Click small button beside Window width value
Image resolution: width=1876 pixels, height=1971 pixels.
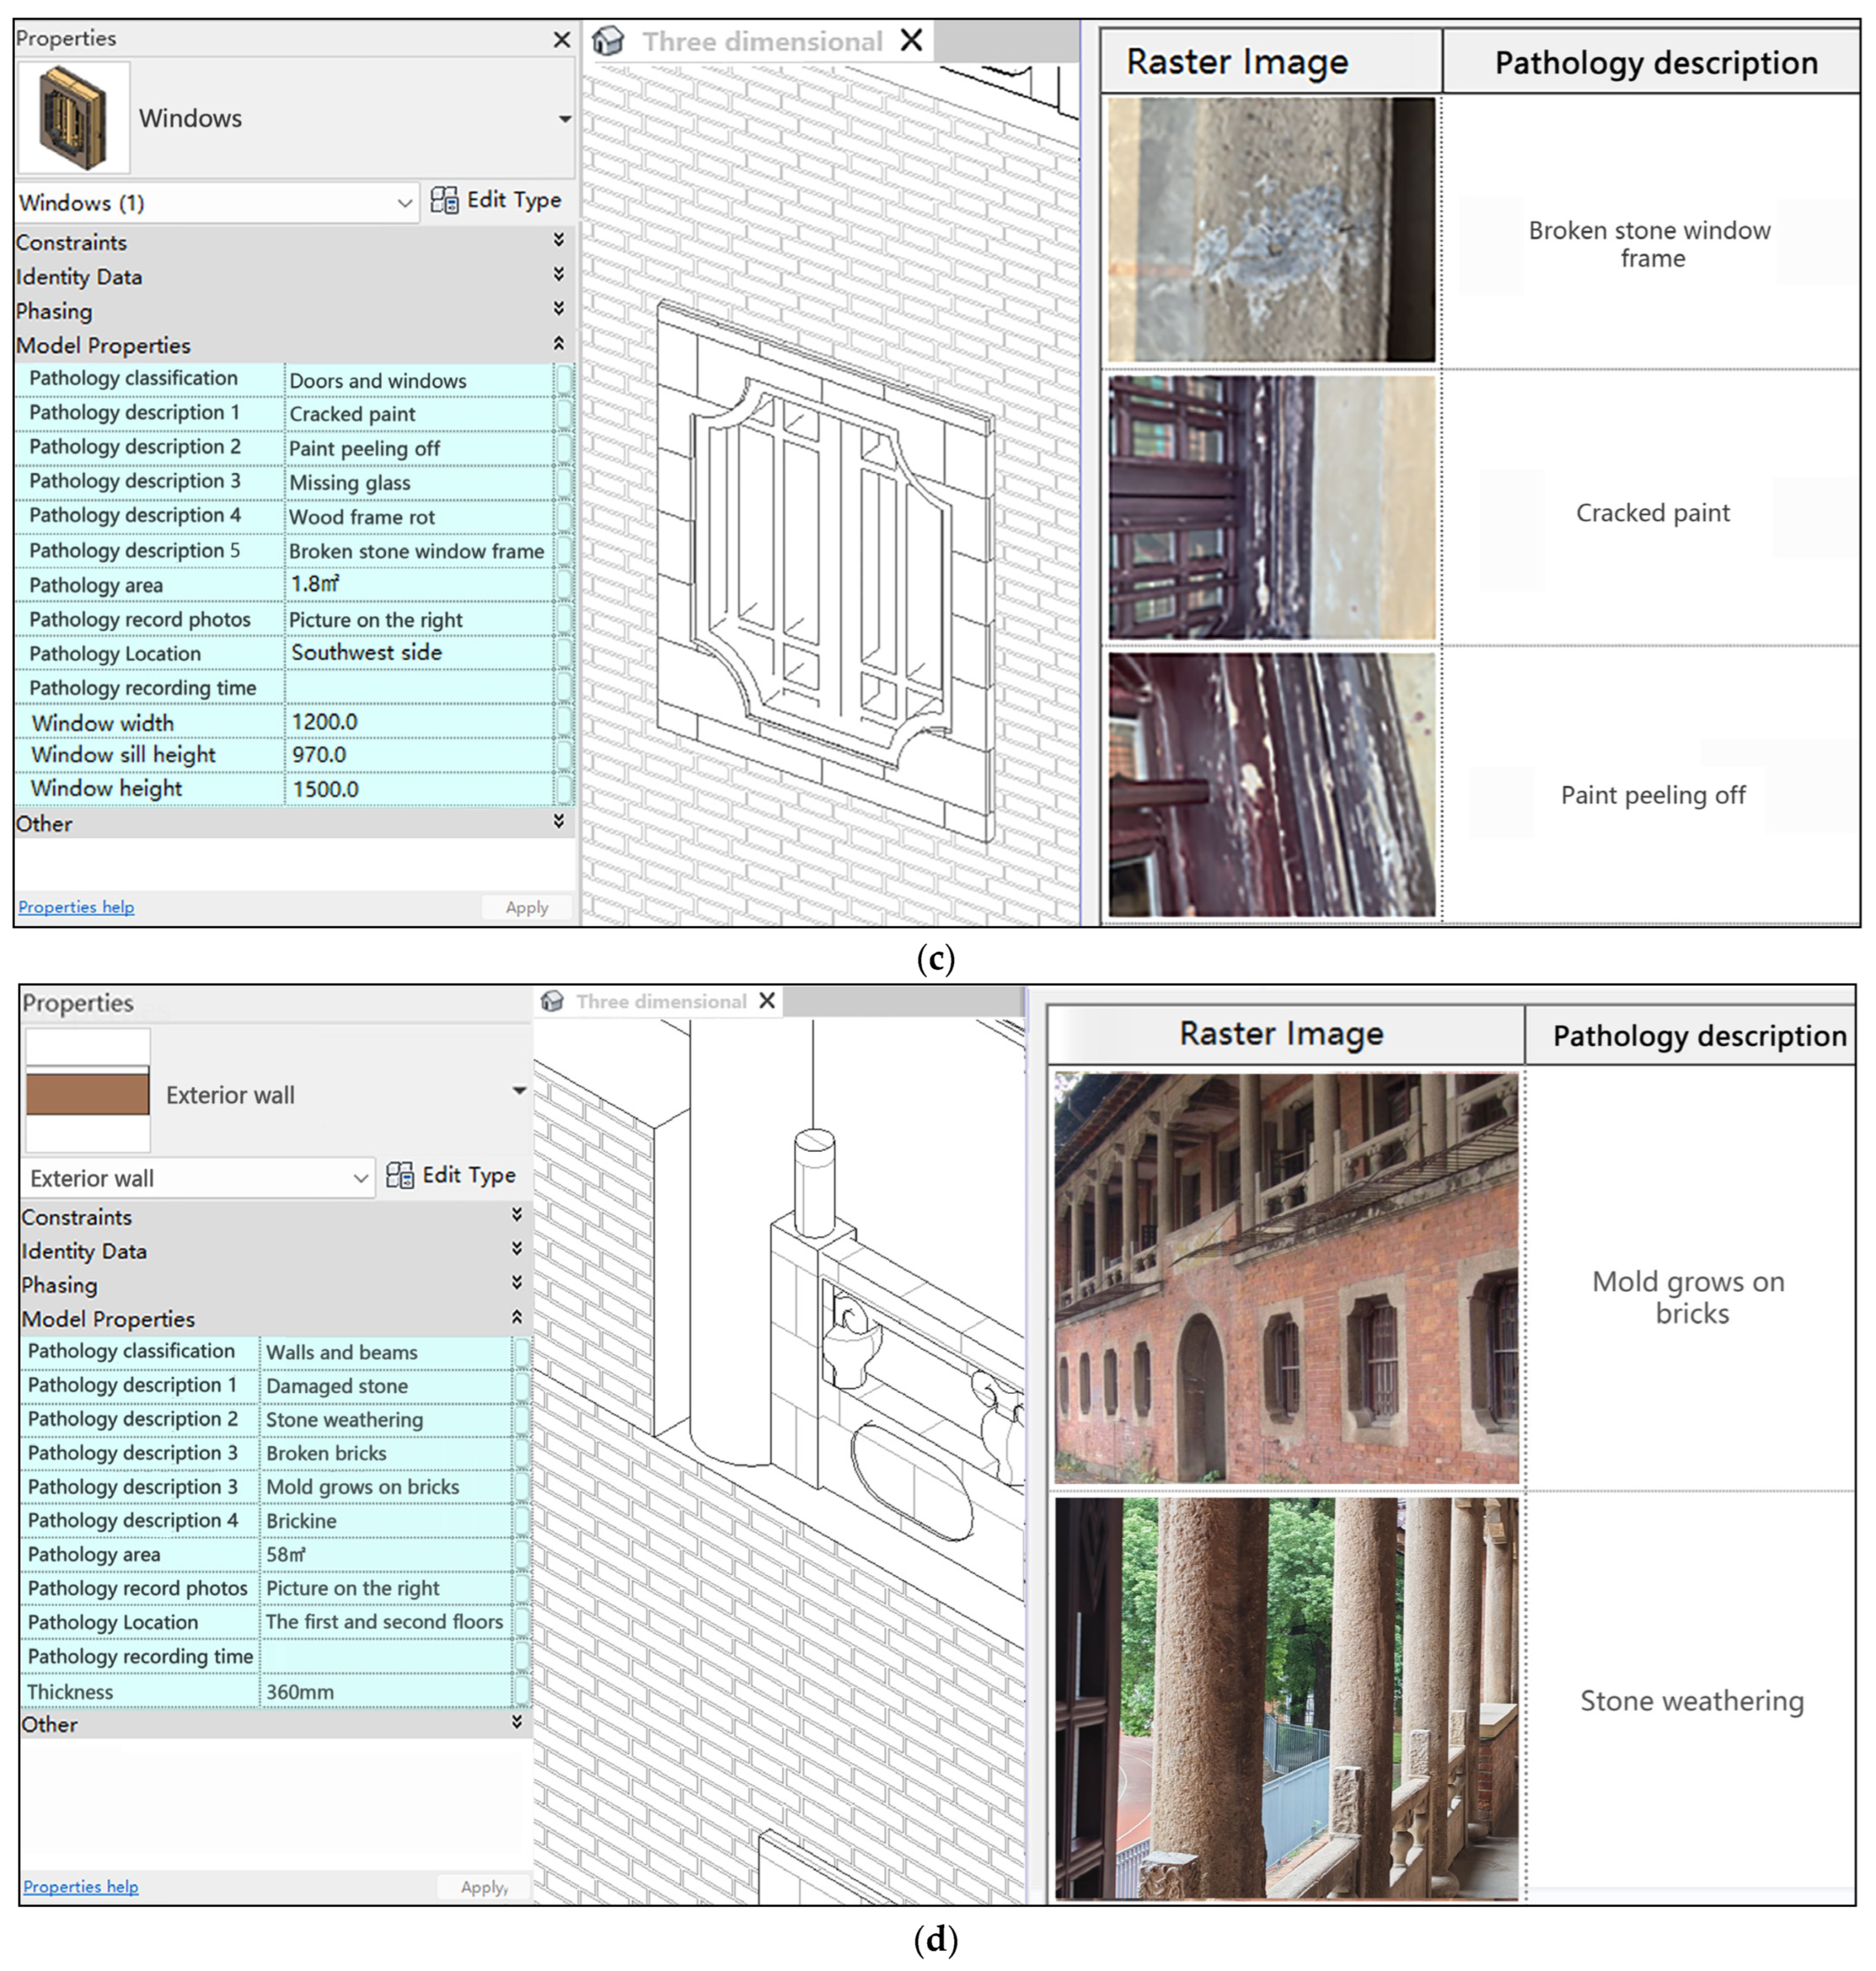[564, 721]
